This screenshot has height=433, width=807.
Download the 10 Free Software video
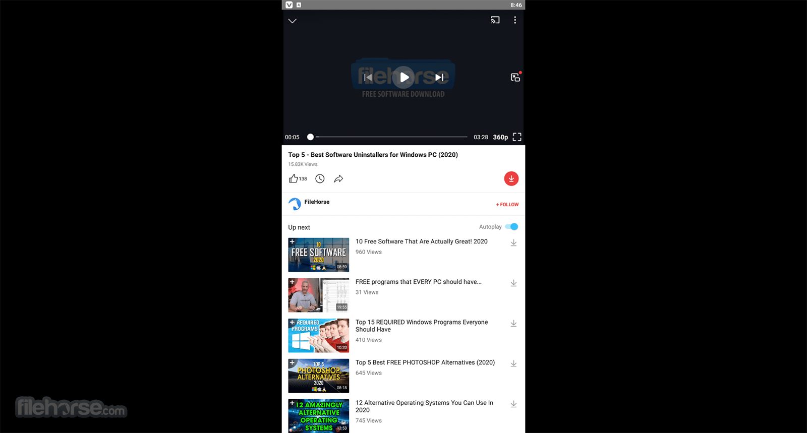(513, 243)
